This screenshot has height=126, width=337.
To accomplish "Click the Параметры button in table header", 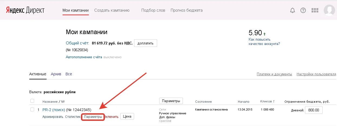I will [171, 101].
